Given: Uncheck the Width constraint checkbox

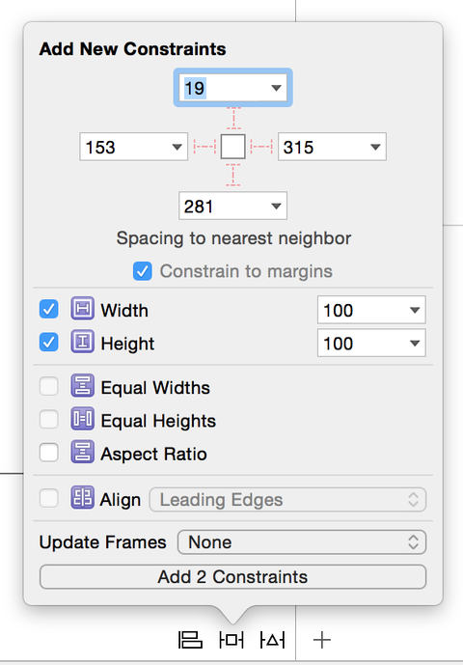Looking at the screenshot, I should [x=49, y=309].
